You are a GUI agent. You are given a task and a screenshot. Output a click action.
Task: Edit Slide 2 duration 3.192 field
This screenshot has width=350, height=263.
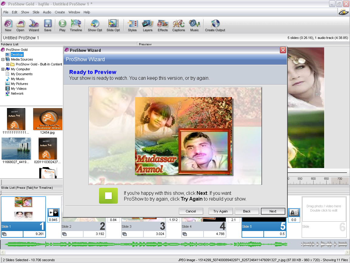[94, 234]
